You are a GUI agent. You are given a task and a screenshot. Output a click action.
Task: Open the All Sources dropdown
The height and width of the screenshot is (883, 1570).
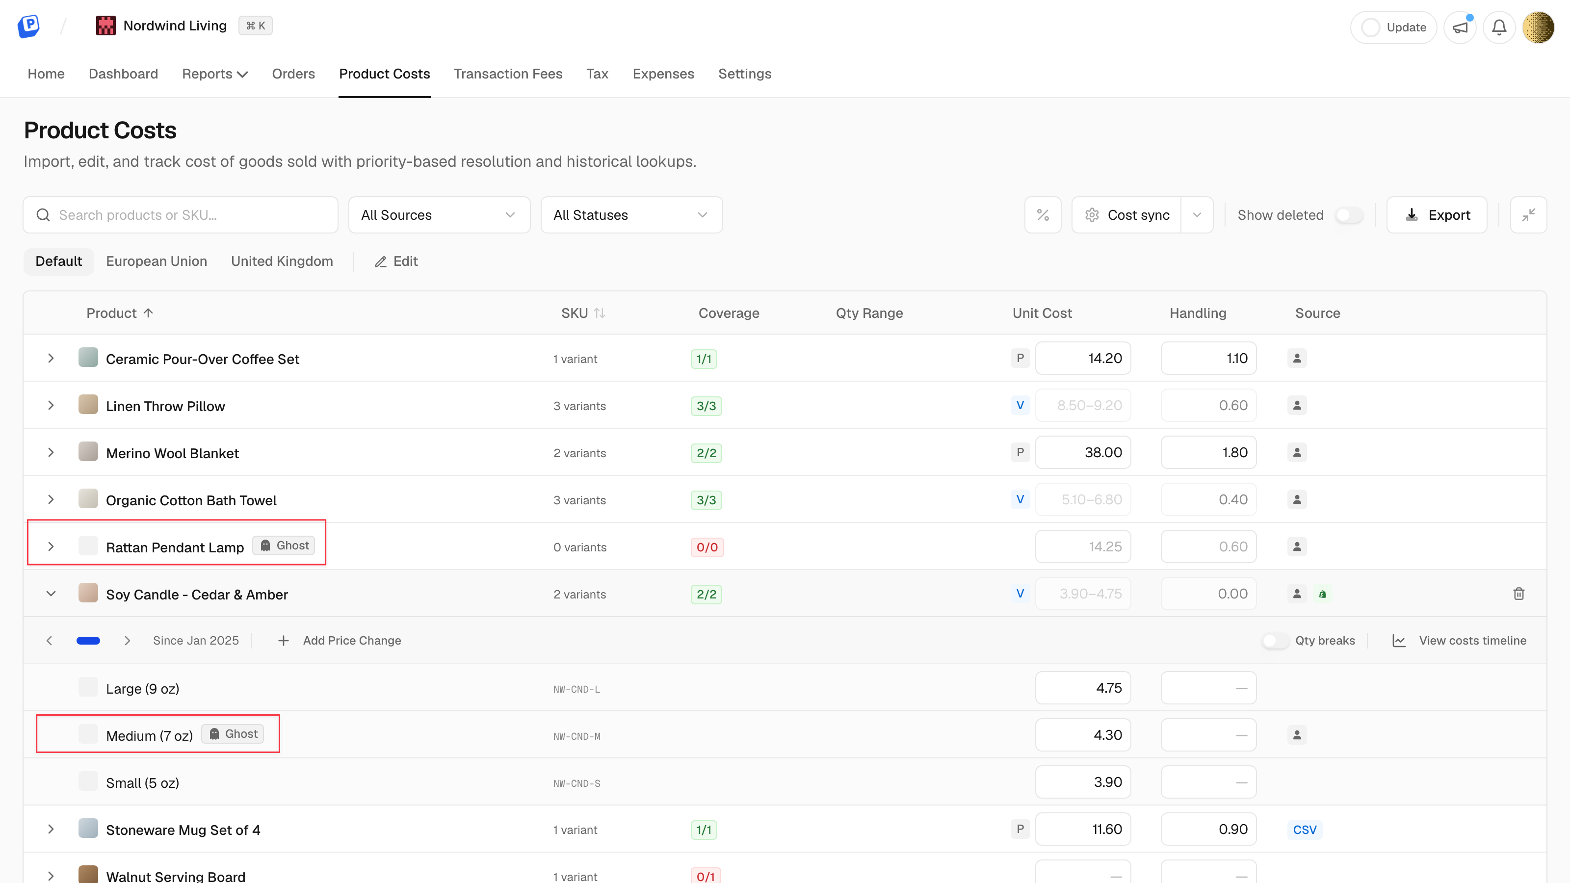pos(440,215)
